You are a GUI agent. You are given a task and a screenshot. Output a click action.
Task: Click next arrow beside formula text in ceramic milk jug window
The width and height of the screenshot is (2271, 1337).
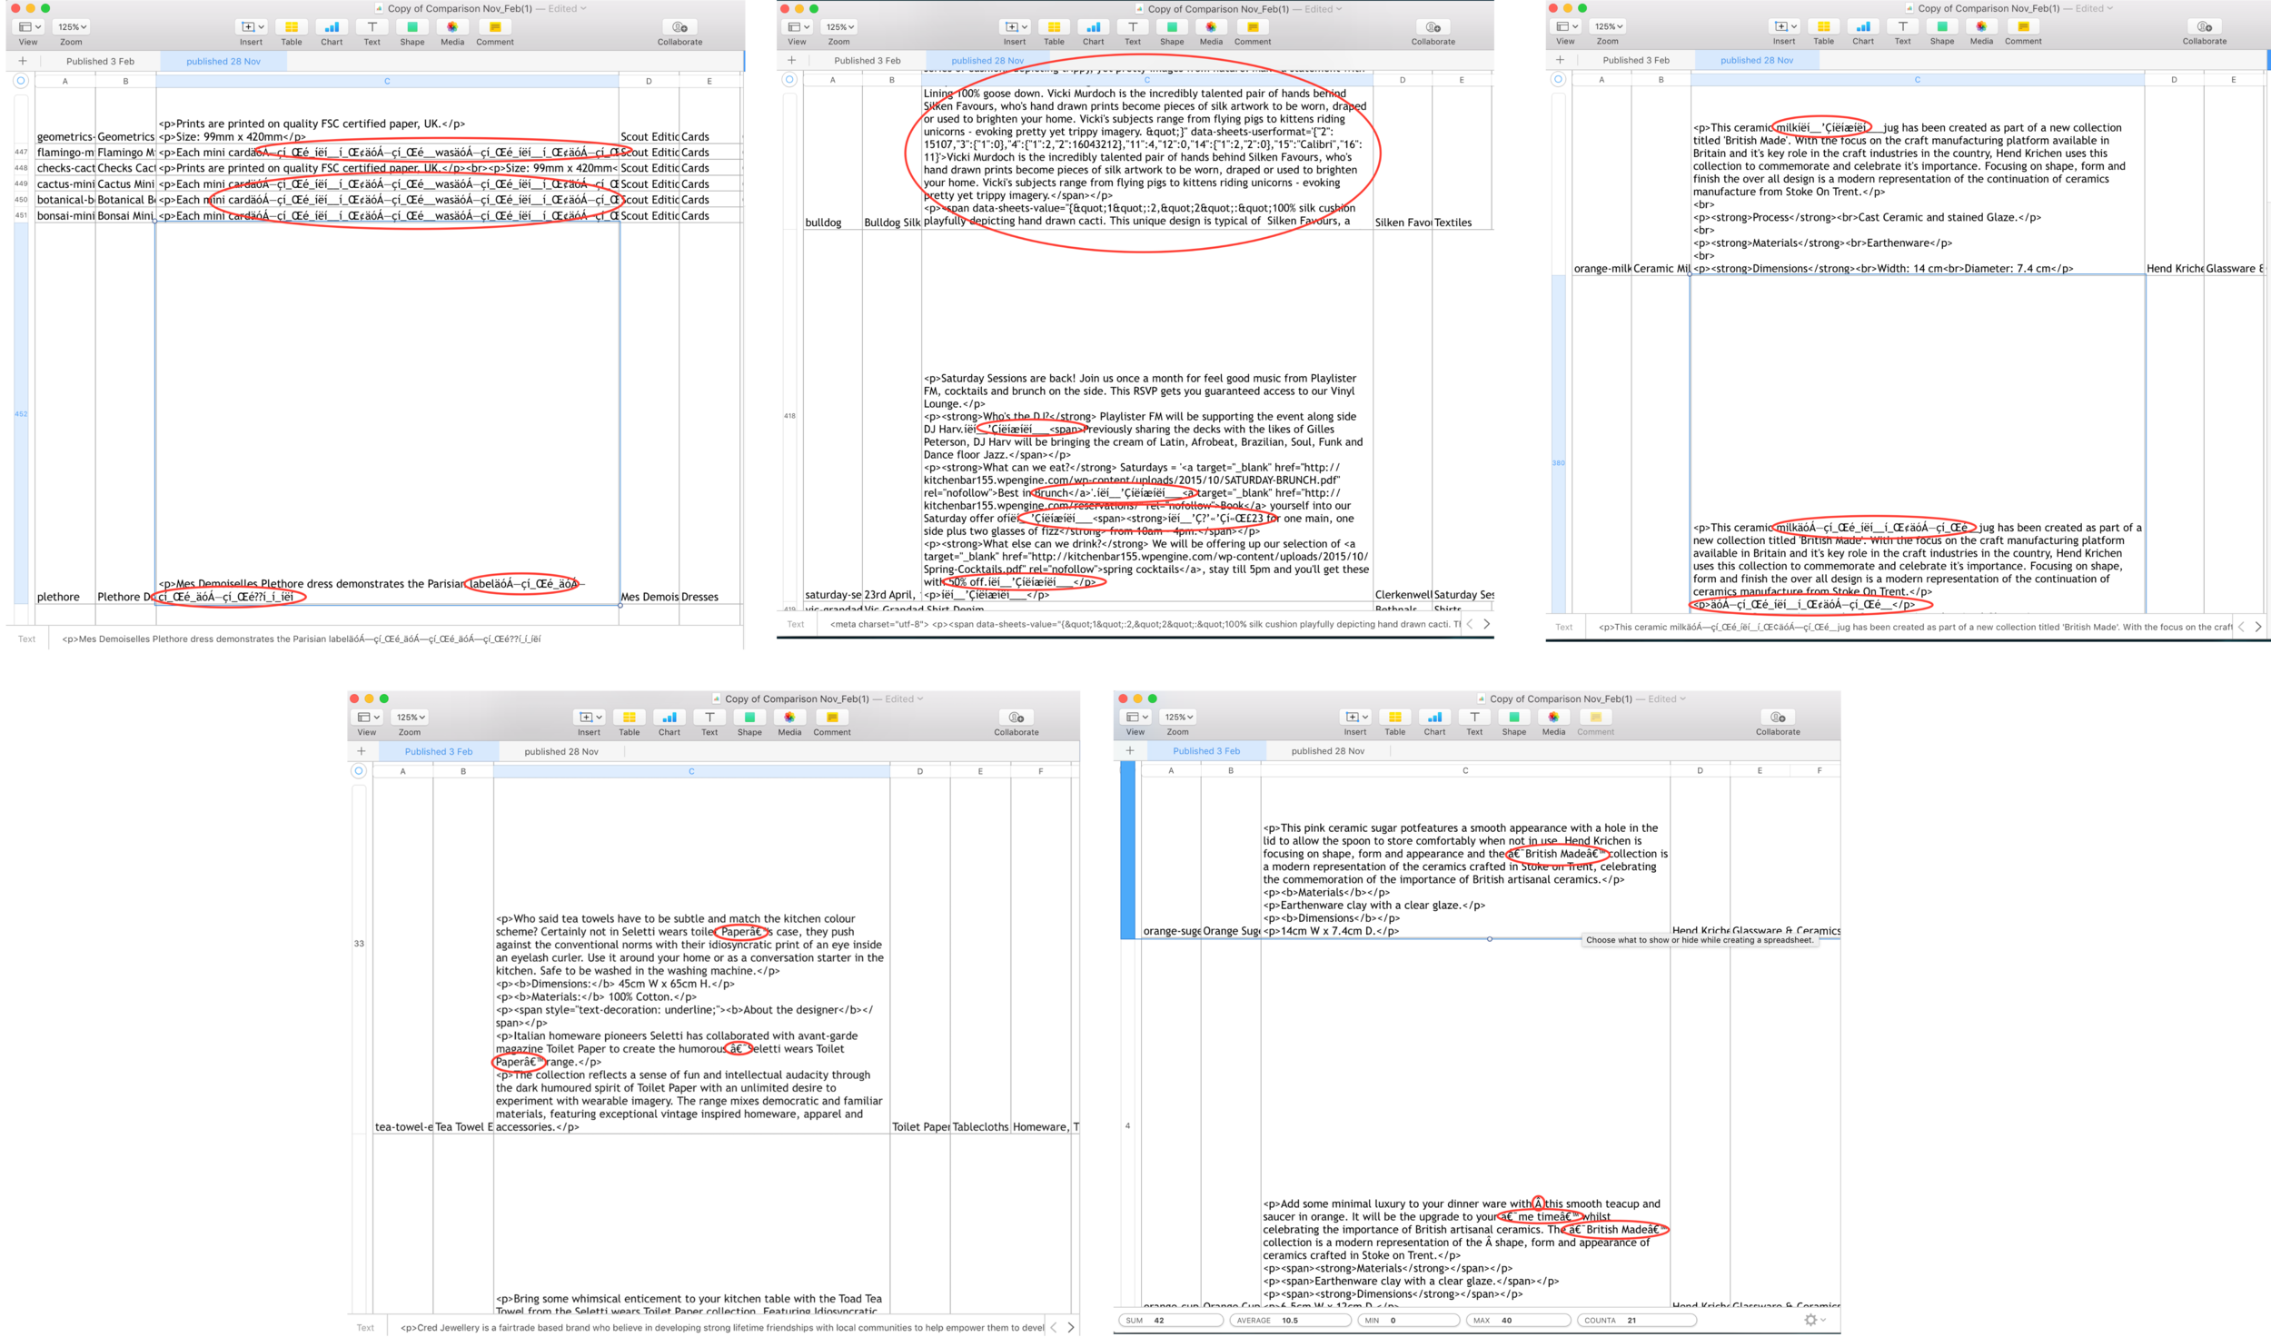(x=2257, y=628)
